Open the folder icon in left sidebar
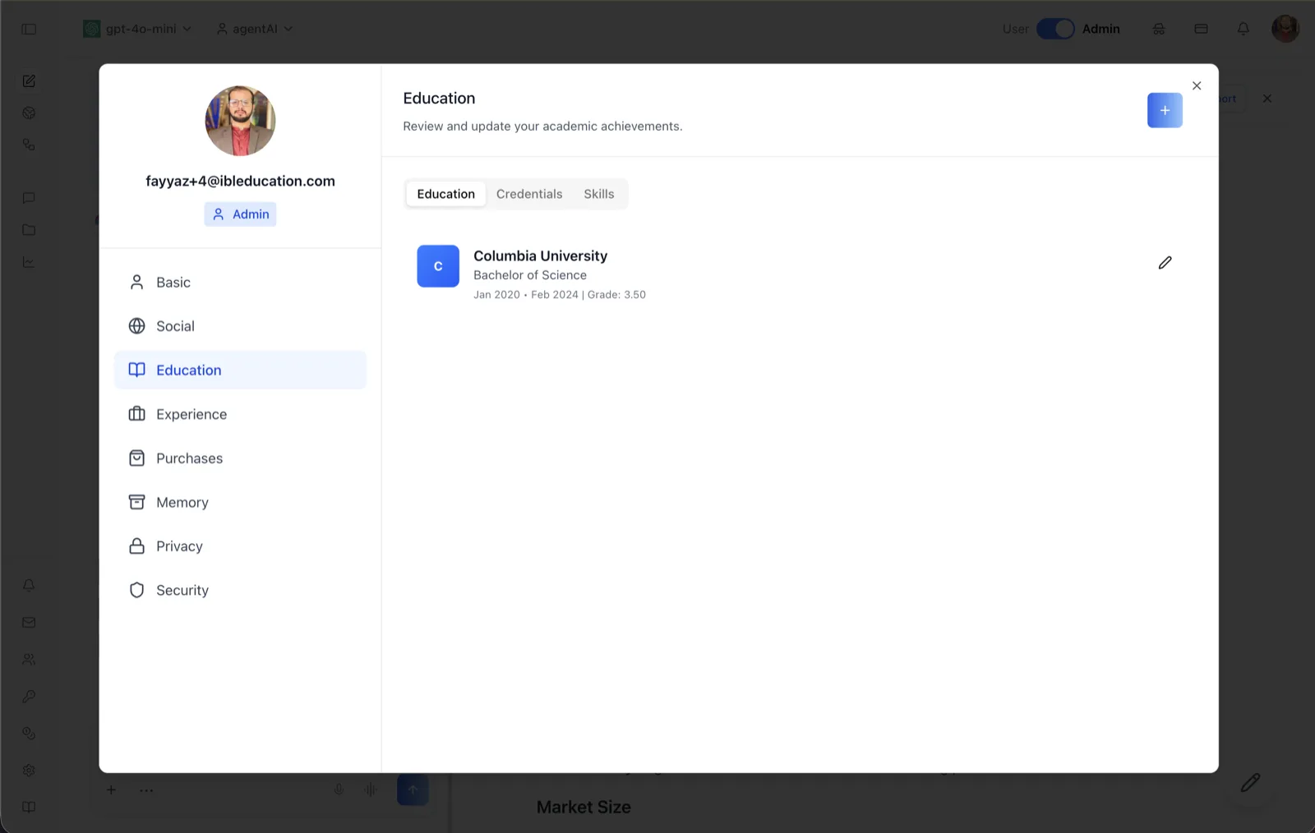Viewport: 1315px width, 833px height. [x=29, y=230]
